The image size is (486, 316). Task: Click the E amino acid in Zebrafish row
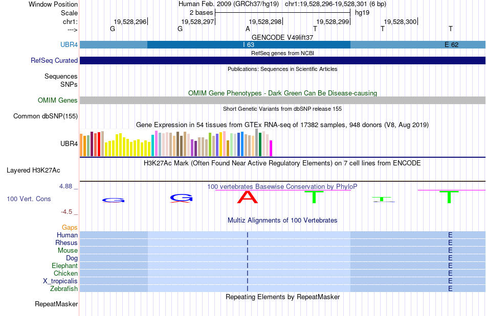click(x=450, y=288)
